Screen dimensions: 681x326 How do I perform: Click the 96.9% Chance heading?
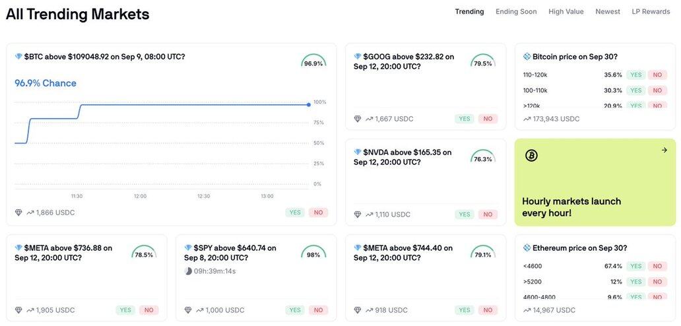pos(46,83)
